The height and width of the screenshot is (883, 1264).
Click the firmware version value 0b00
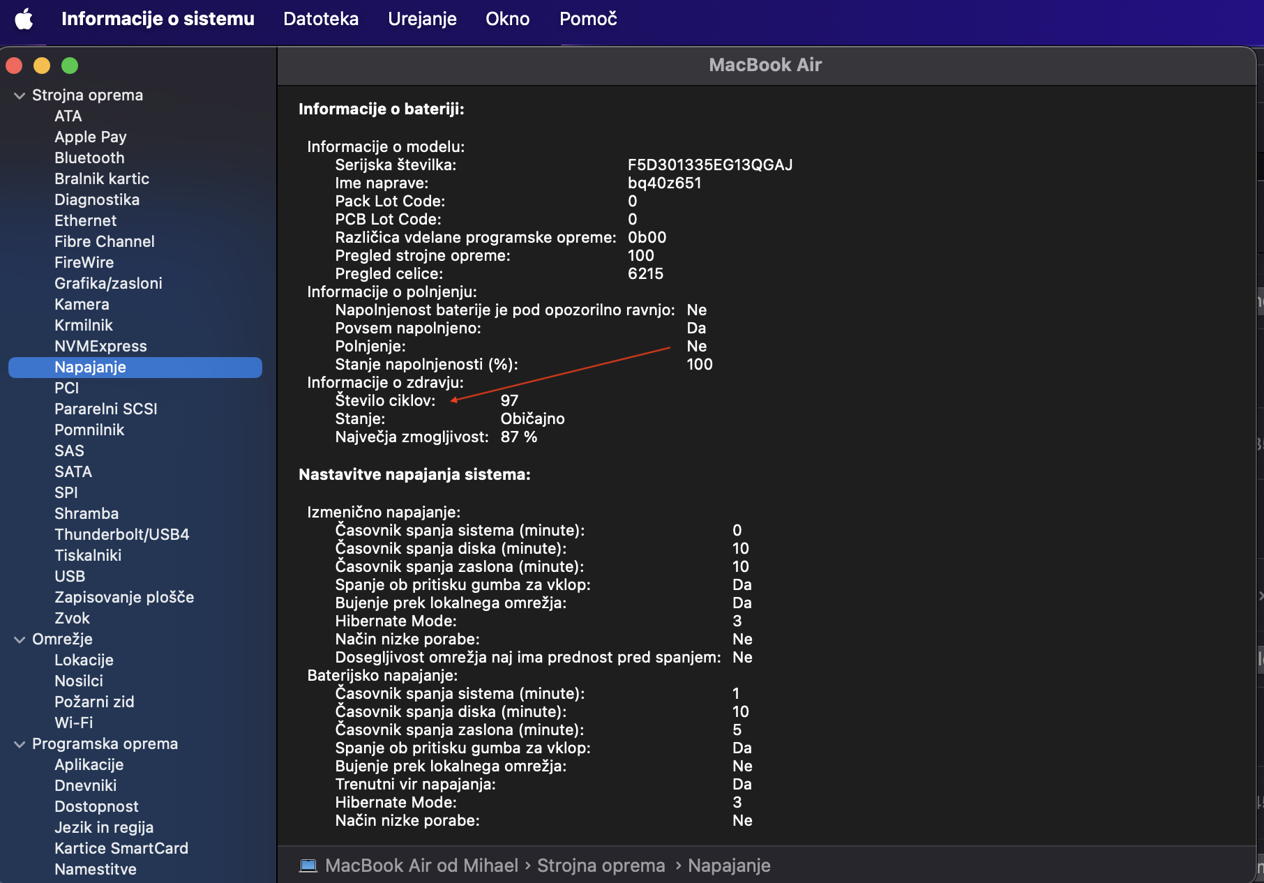(647, 237)
